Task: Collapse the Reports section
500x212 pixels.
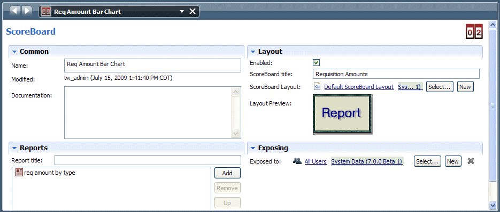Action: point(14,148)
